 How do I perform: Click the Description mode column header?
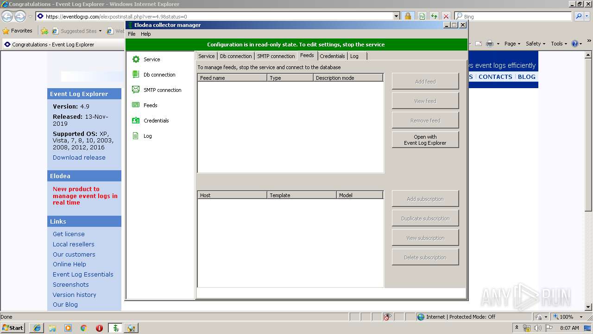pyautogui.click(x=348, y=78)
